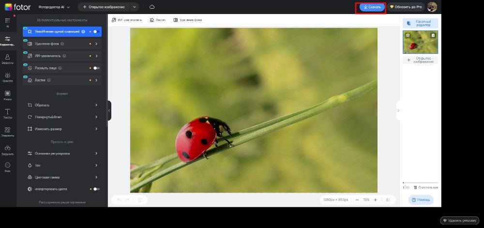Select the Тексты tool in the sidebar

8,114
